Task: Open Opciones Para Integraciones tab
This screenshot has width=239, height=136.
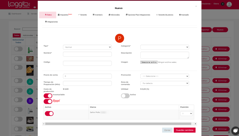Action: (138, 15)
